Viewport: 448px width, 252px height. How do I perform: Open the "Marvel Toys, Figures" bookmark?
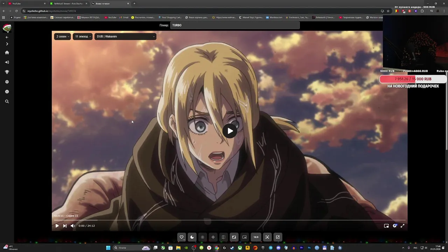point(251,17)
